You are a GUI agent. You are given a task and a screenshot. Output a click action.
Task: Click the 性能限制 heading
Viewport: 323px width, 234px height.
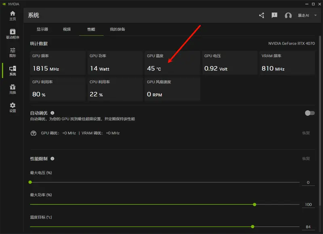39,159
